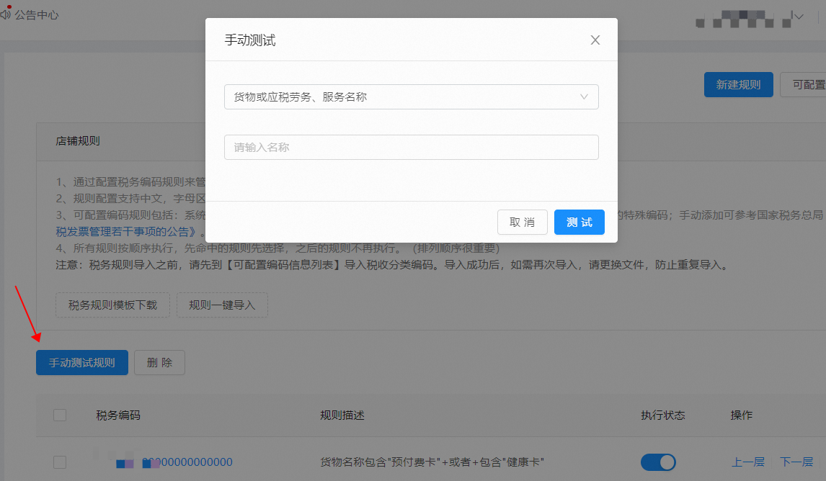The image size is (826, 481).
Task: Open the 税发票管理若干事项的公告 link
Action: coord(126,232)
